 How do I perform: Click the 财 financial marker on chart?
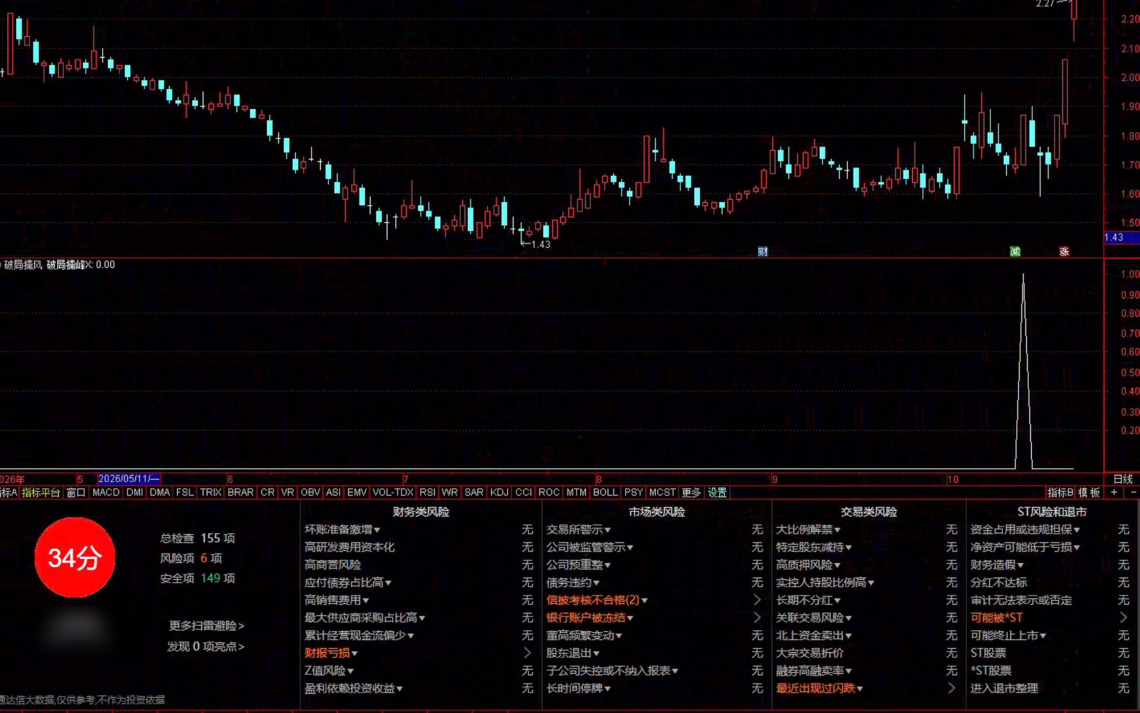click(763, 251)
